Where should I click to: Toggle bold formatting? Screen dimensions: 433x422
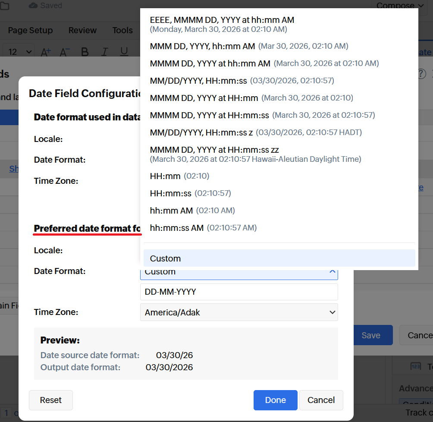click(85, 52)
